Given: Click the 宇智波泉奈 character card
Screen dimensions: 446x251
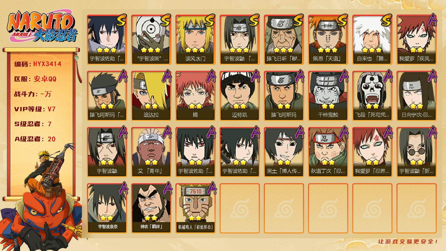Looking at the screenshot, I should [107, 208].
